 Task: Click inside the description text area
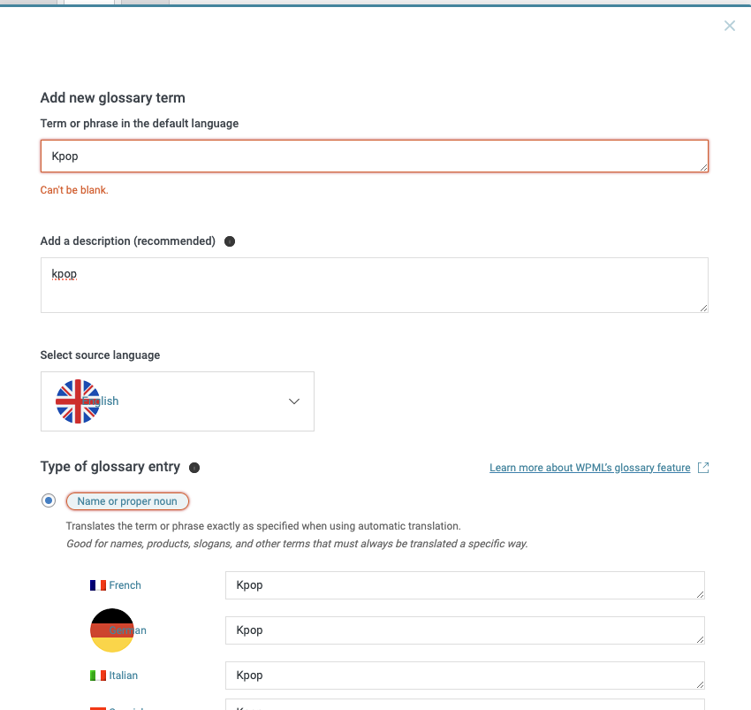(x=374, y=286)
